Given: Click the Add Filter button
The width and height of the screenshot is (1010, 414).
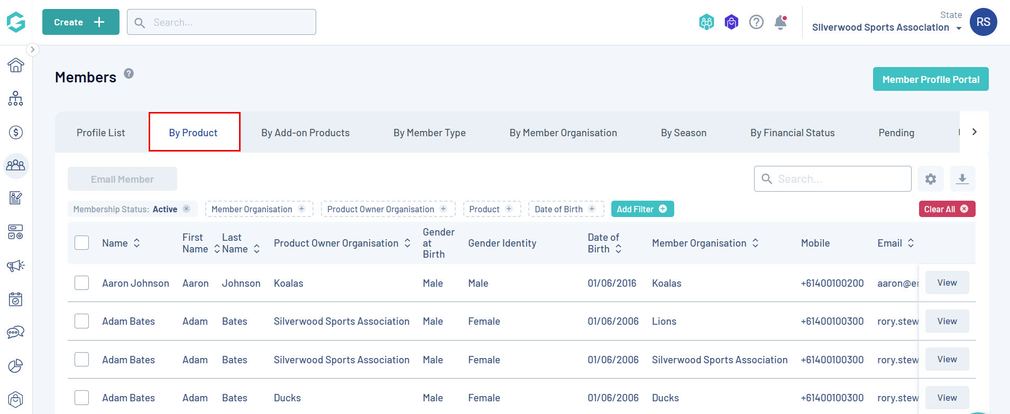Looking at the screenshot, I should [642, 209].
